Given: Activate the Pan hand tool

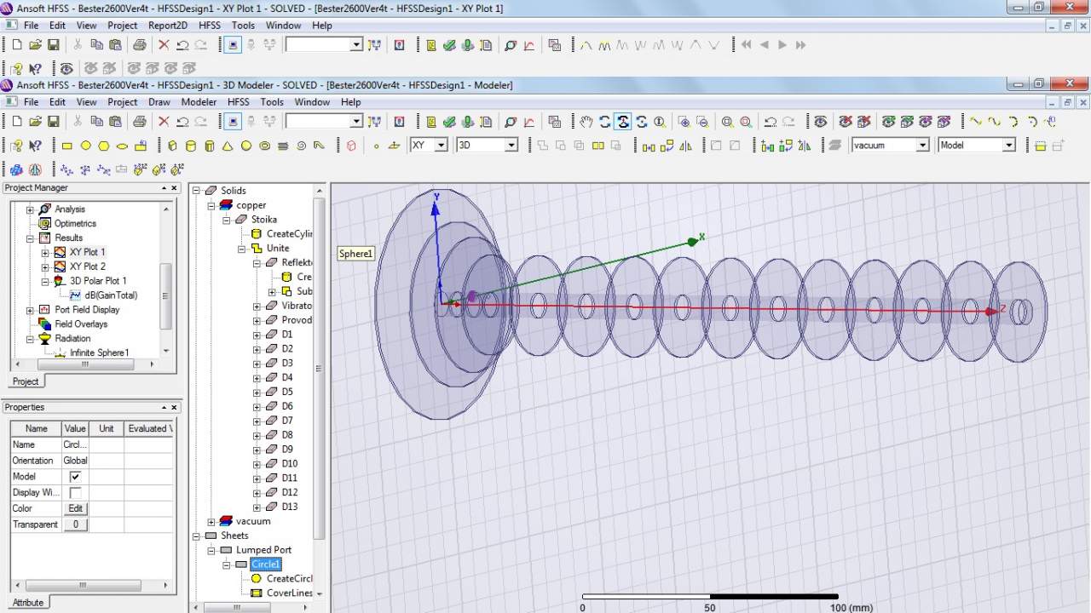Looking at the screenshot, I should pos(586,122).
